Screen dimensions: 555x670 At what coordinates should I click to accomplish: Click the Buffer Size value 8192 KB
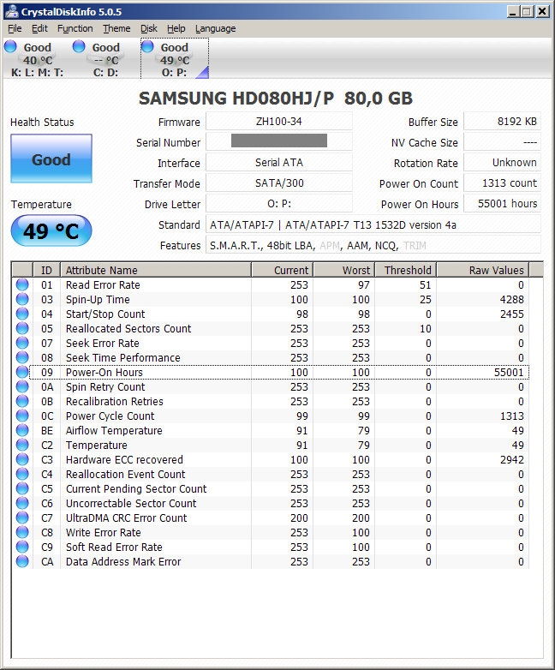[502, 122]
